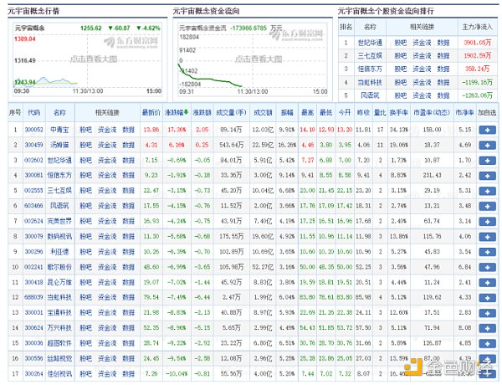Add 完美世界 to watchlist via plus icon
The height and width of the screenshot is (385, 502).
(x=487, y=221)
